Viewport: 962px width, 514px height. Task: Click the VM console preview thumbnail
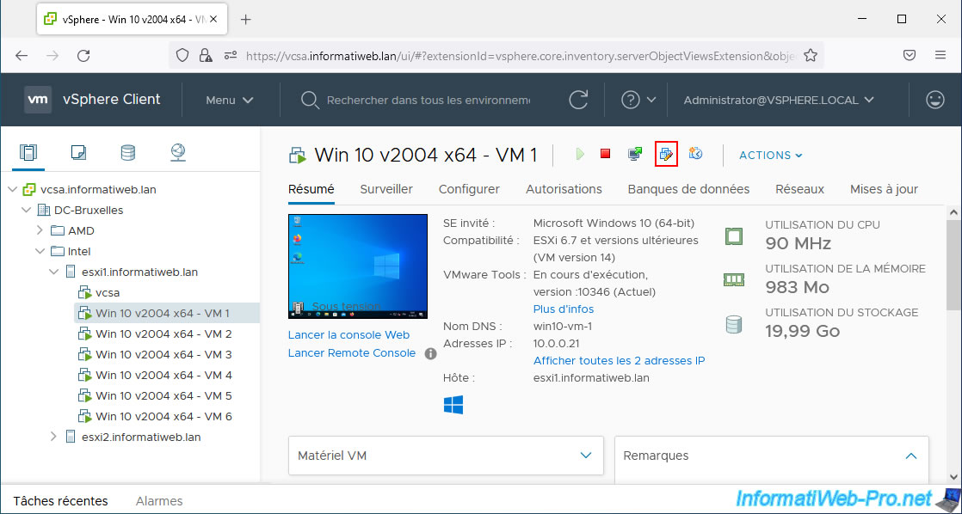pos(358,266)
